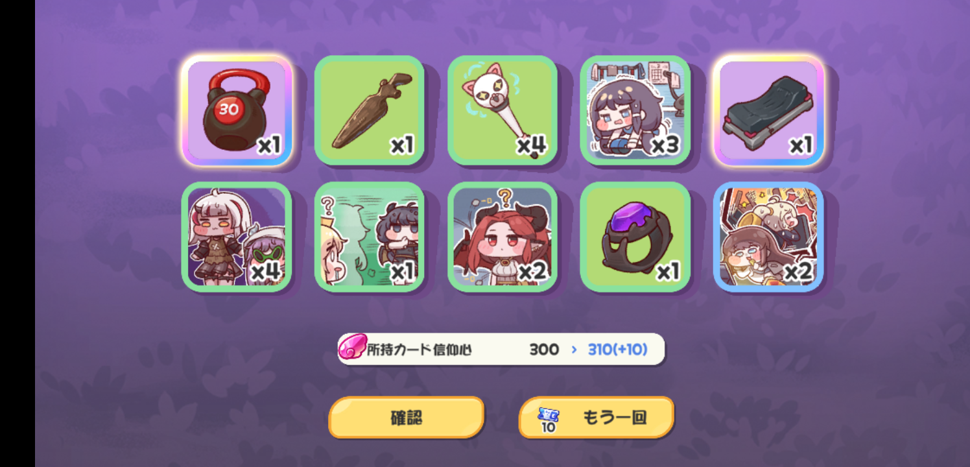The image size is (970, 467).
Task: Tap the pink gem faith icon
Action: pos(352,349)
